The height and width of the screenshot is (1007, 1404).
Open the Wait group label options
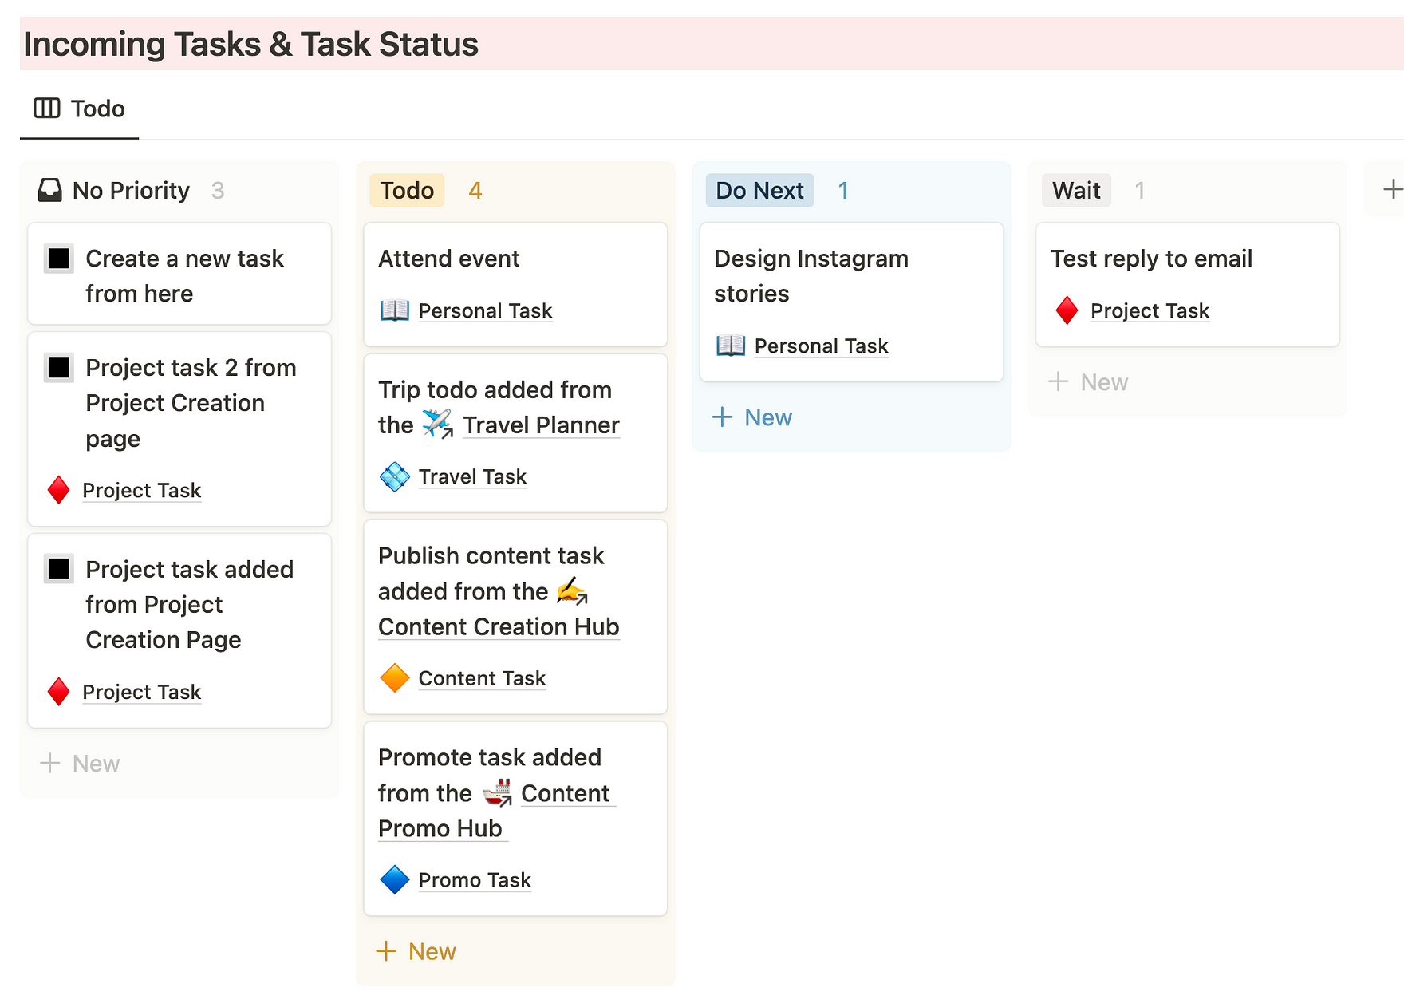[x=1075, y=190]
